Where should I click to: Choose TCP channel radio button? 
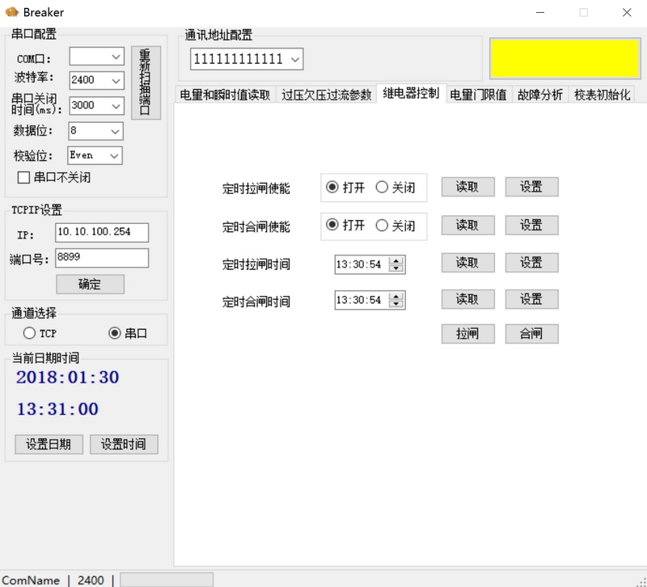pyautogui.click(x=30, y=333)
